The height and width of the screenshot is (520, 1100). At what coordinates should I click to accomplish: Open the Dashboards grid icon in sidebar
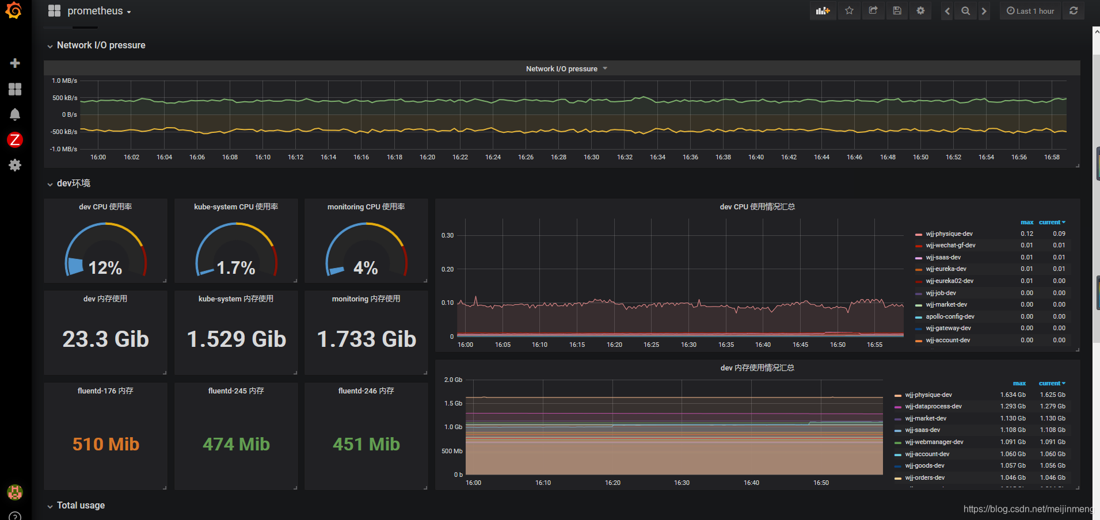(x=15, y=89)
